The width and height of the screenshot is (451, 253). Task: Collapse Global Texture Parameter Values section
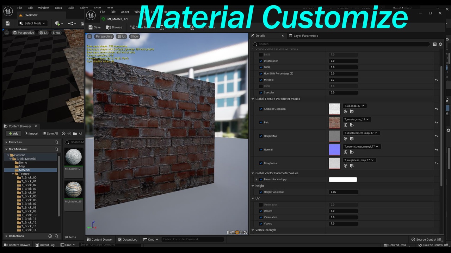pyautogui.click(x=253, y=99)
